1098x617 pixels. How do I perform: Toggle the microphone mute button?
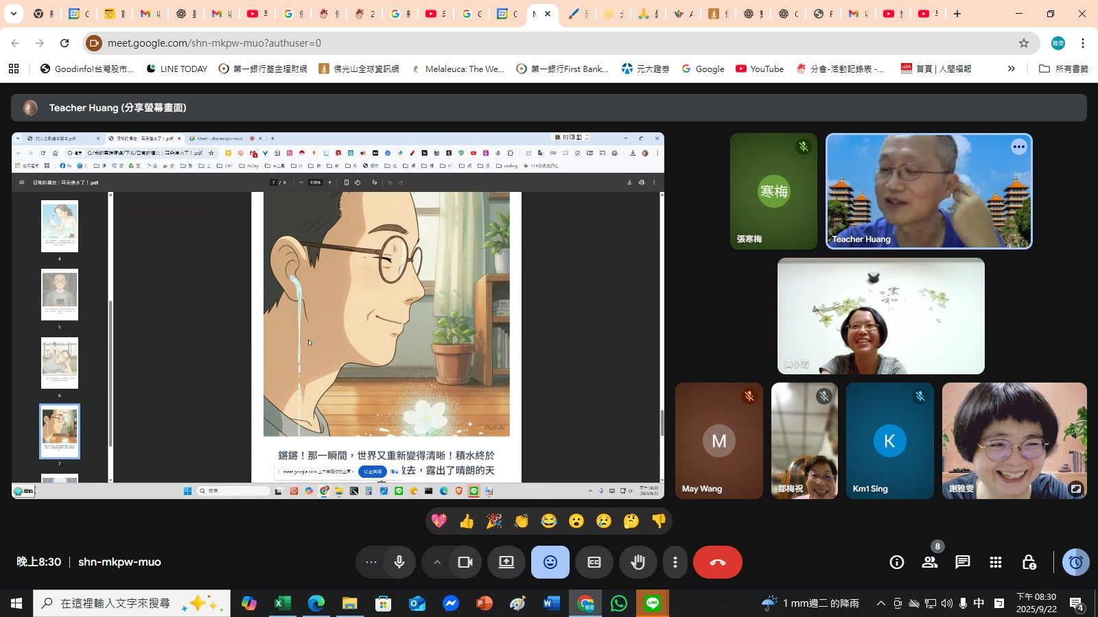[x=399, y=562]
